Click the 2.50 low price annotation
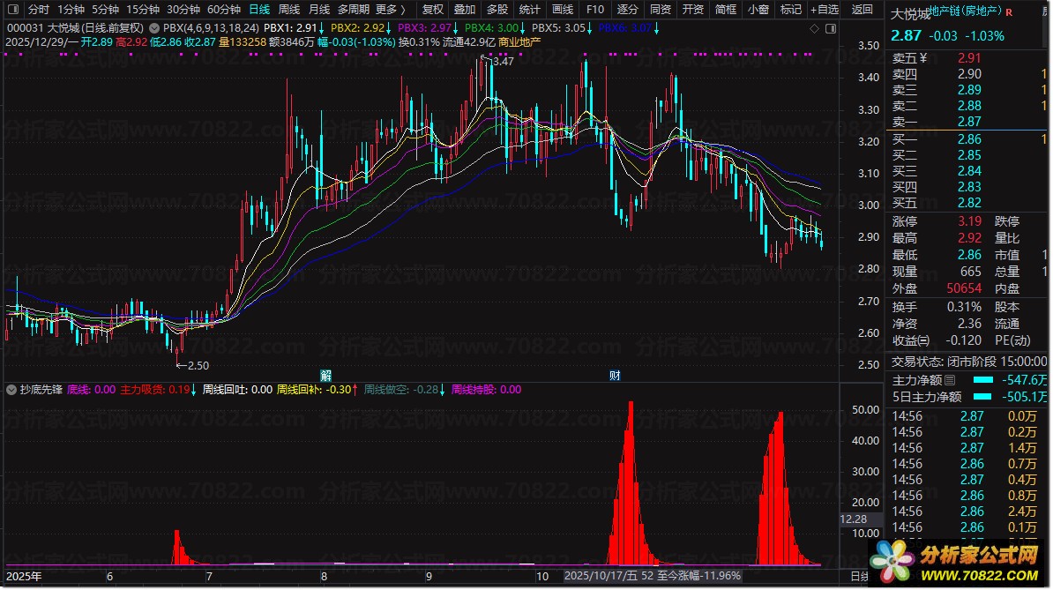Viewport: 1053px width, 590px height. [198, 366]
